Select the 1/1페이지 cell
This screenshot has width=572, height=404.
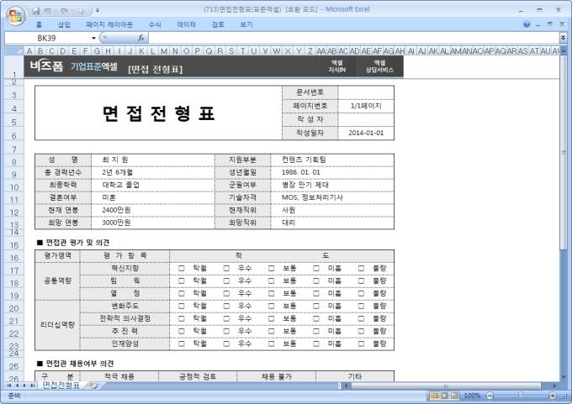coord(366,106)
